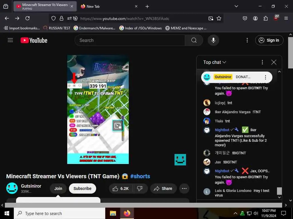Share this video
This screenshot has width=293, height=219.
163,188
